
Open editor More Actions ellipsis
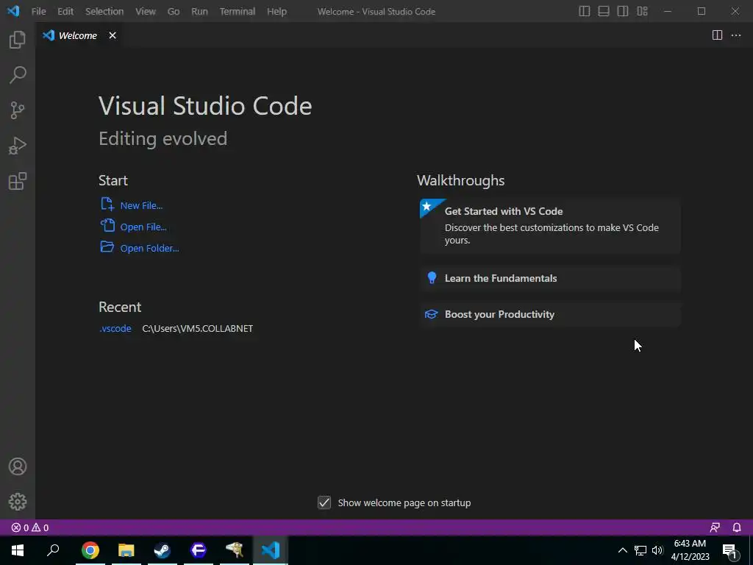coord(735,35)
